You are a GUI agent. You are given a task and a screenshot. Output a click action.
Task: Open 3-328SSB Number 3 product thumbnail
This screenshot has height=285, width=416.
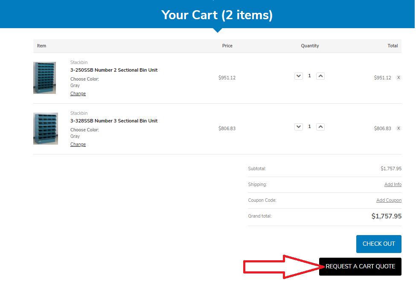pyautogui.click(x=46, y=128)
